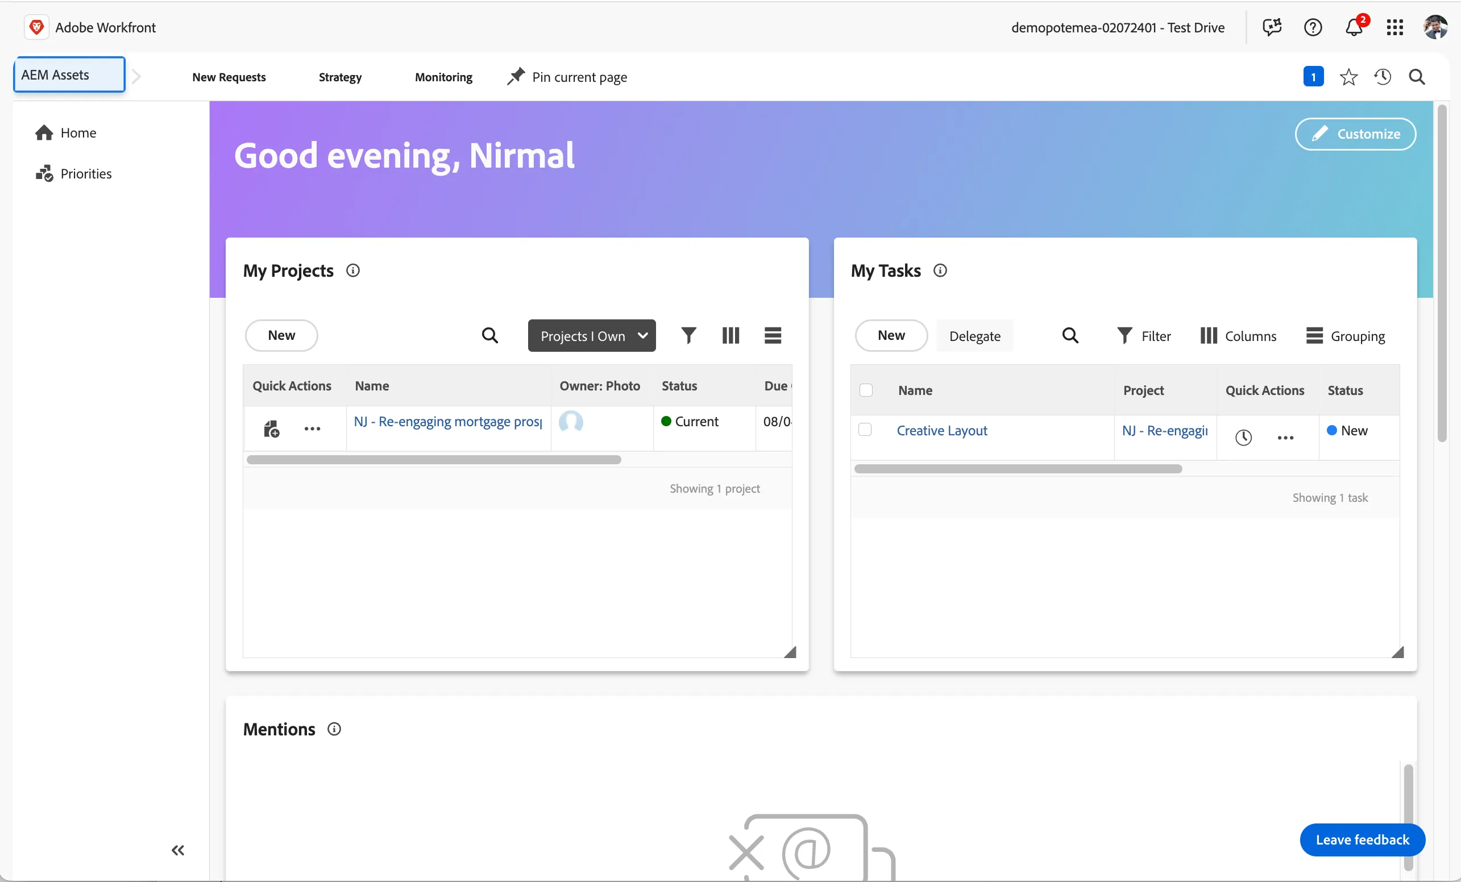This screenshot has height=882, width=1461.
Task: Open NJ - Re-engagi project link in tasks
Action: (1164, 430)
